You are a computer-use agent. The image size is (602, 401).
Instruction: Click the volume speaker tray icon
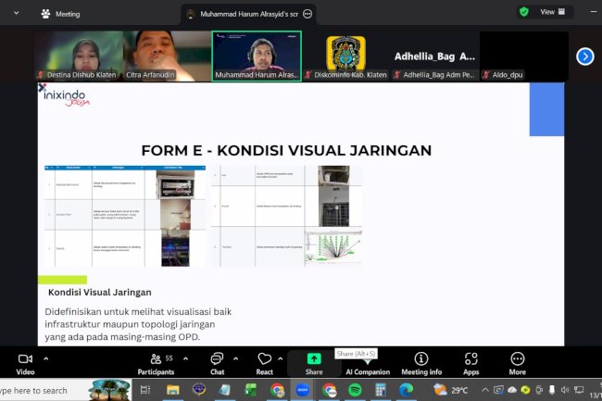click(x=565, y=390)
